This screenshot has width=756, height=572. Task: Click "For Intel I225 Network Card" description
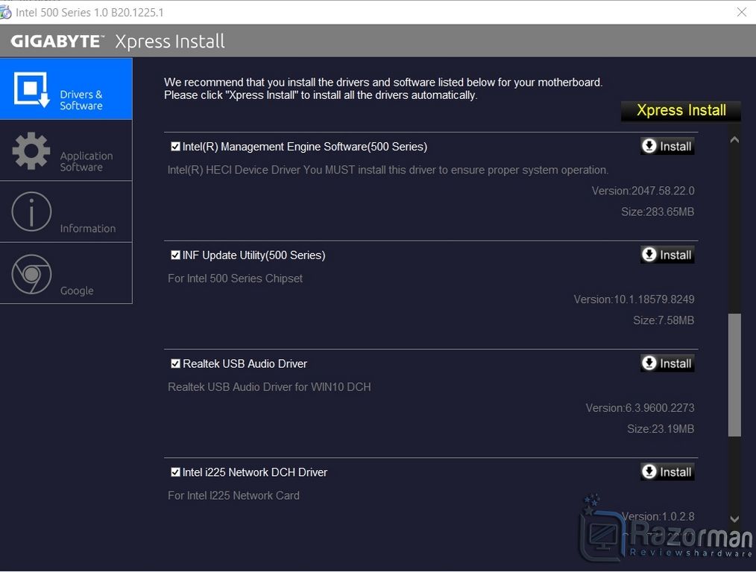(x=233, y=495)
